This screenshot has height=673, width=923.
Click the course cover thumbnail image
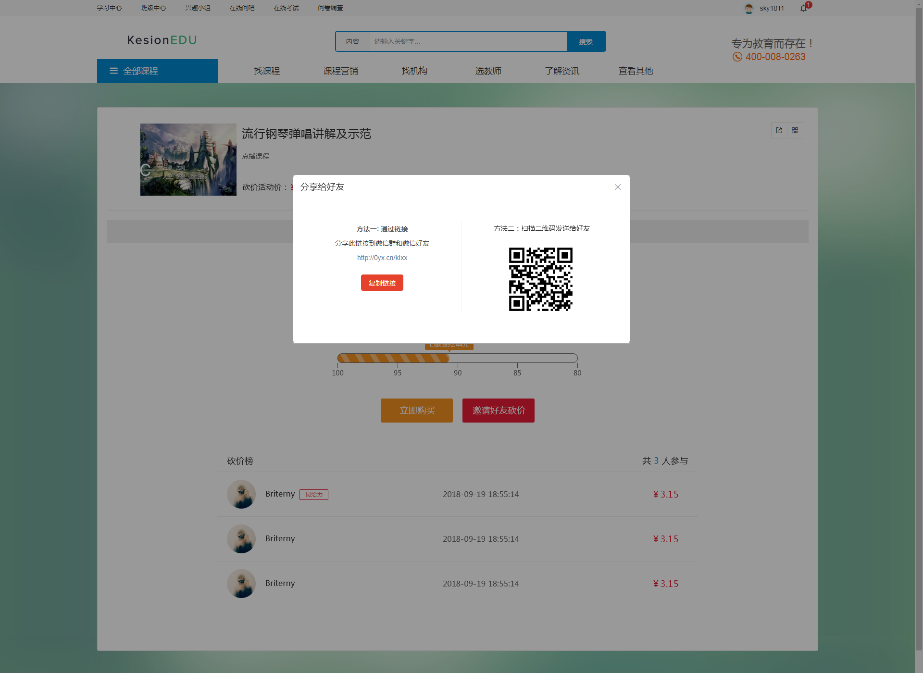[188, 159]
